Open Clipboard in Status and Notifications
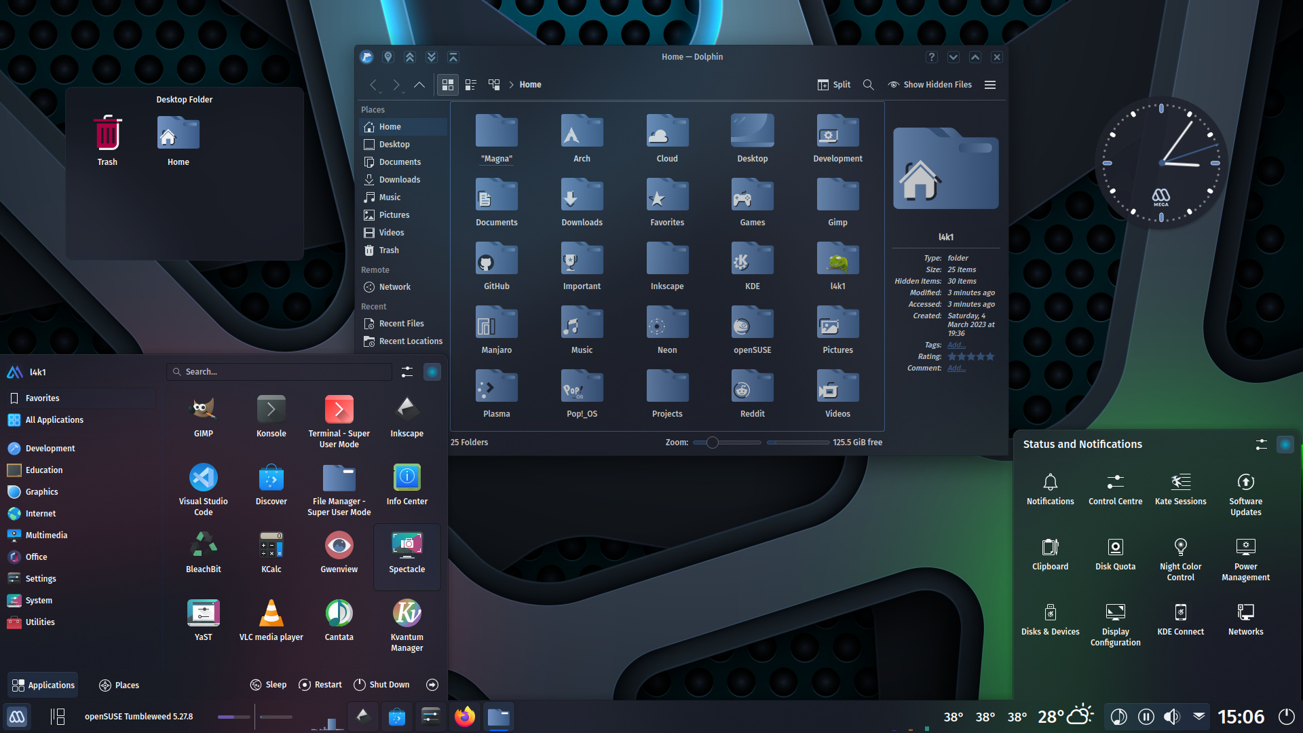Viewport: 1303px width, 733px height. [x=1051, y=554]
